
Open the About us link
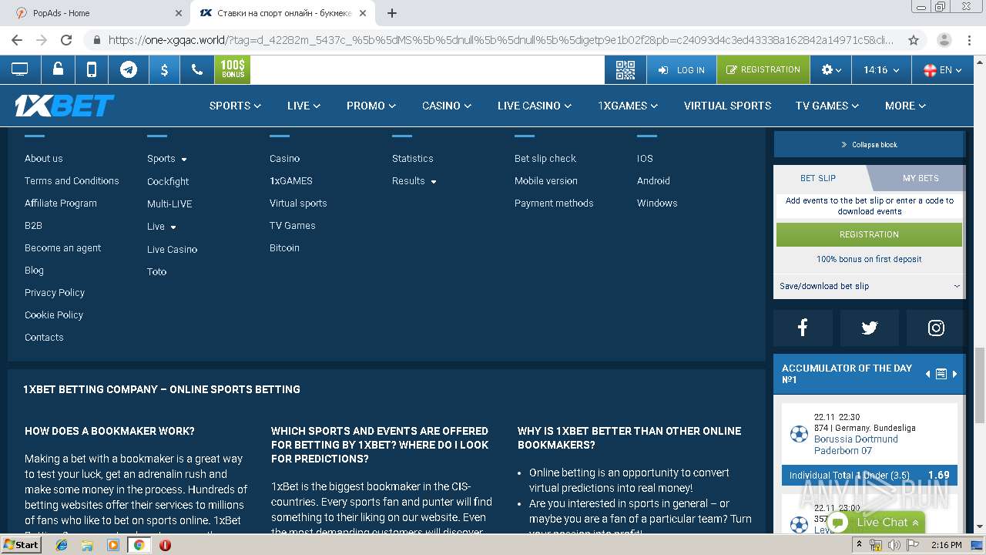pyautogui.click(x=44, y=158)
